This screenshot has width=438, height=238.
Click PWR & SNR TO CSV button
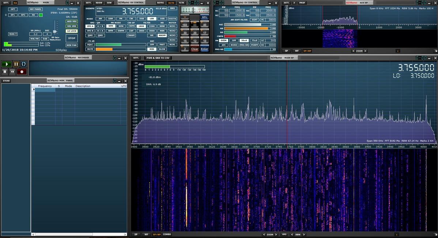coord(158,58)
